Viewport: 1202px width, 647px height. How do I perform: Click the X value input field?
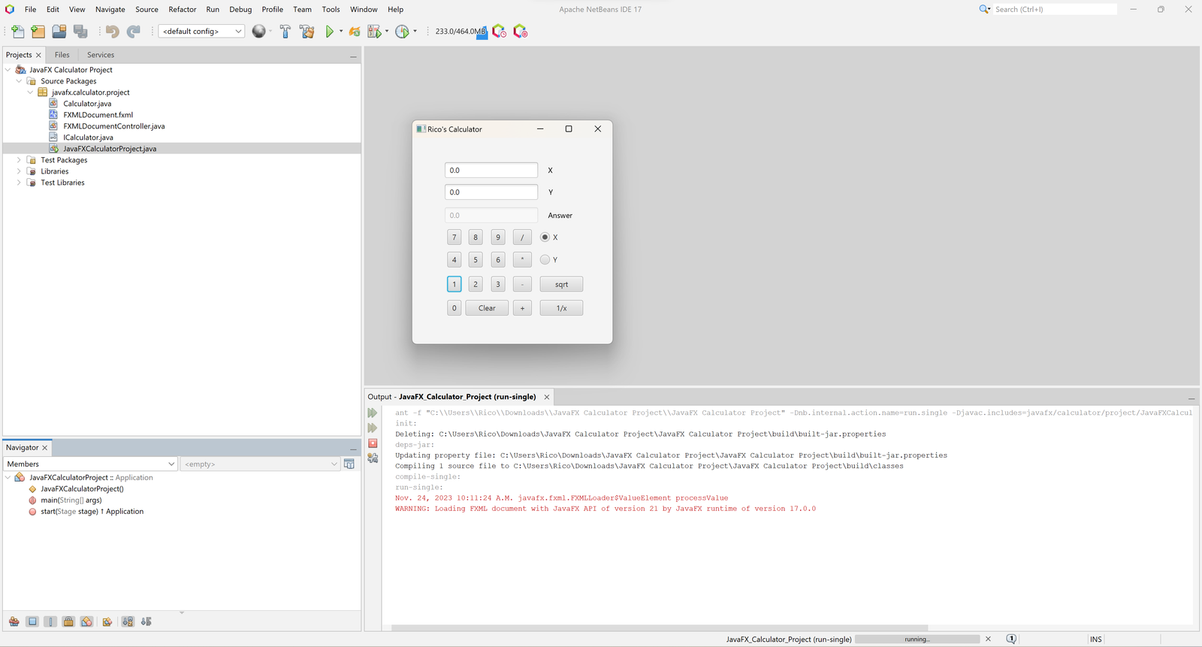pyautogui.click(x=491, y=171)
